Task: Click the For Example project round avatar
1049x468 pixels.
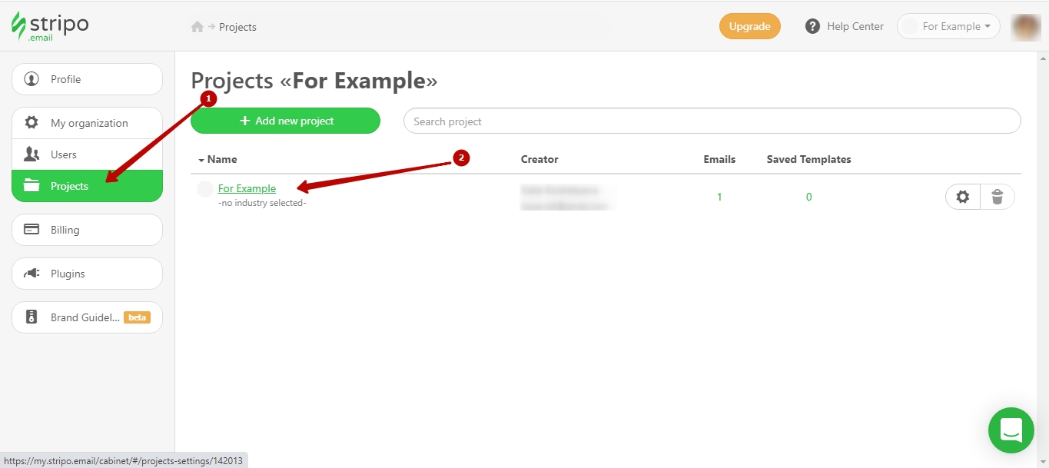Action: click(204, 189)
